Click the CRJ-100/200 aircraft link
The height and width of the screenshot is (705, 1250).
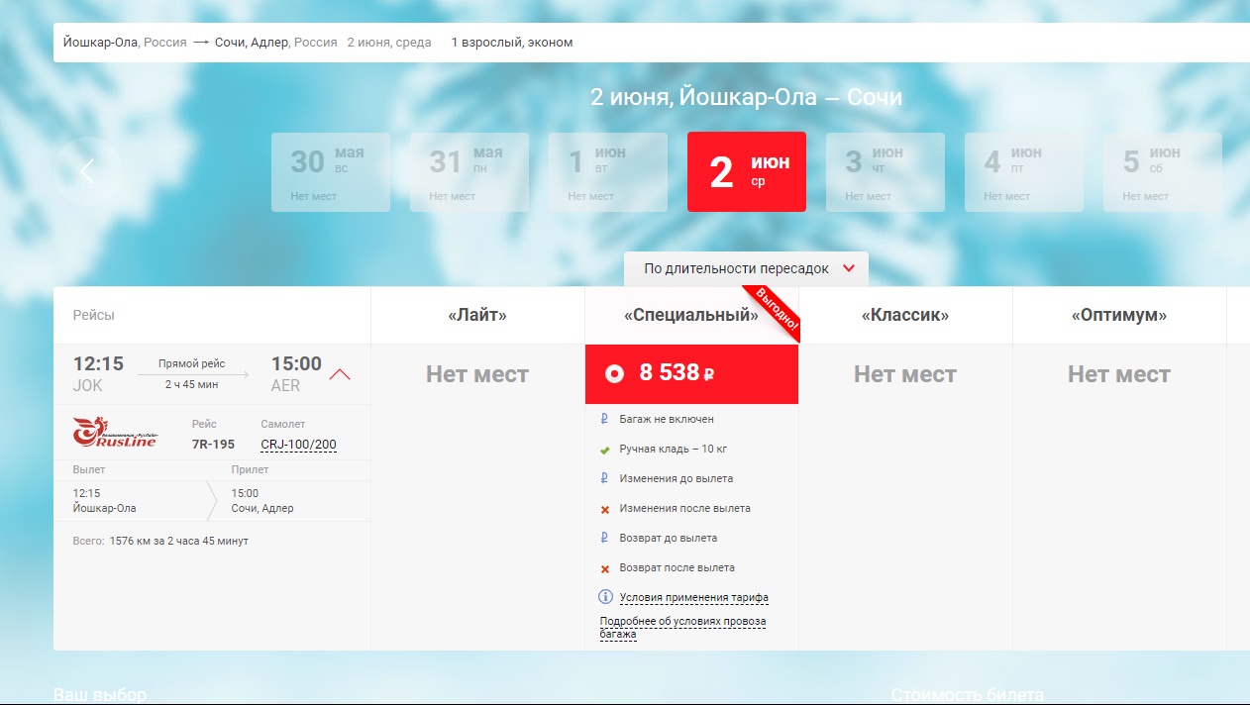click(x=298, y=445)
